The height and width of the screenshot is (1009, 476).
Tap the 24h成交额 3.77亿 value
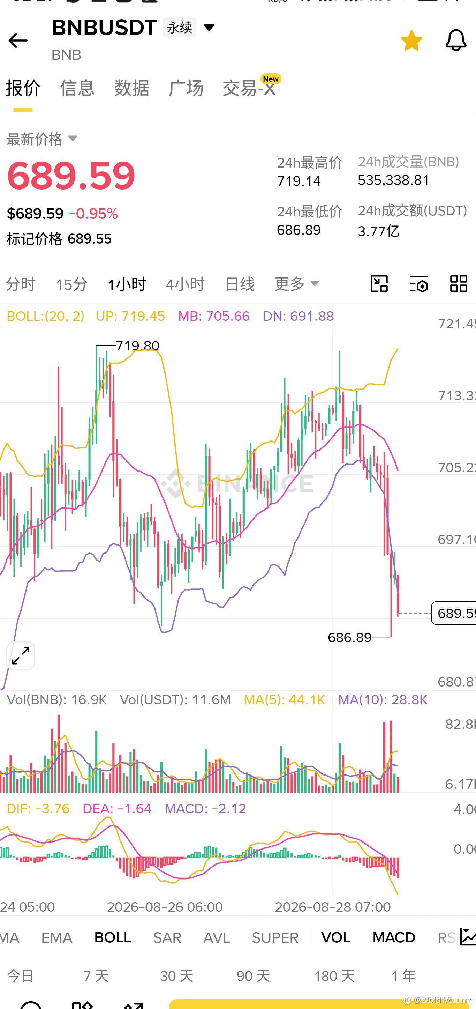click(x=378, y=231)
